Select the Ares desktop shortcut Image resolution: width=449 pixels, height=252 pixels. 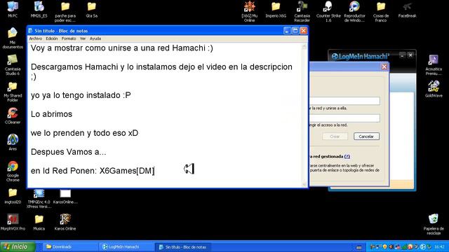point(13,142)
